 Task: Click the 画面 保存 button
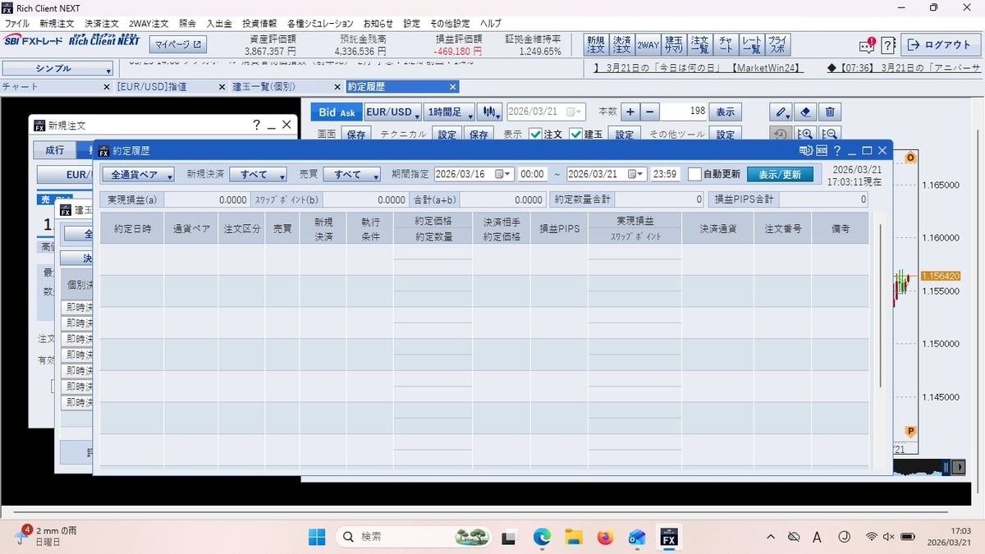tap(356, 135)
